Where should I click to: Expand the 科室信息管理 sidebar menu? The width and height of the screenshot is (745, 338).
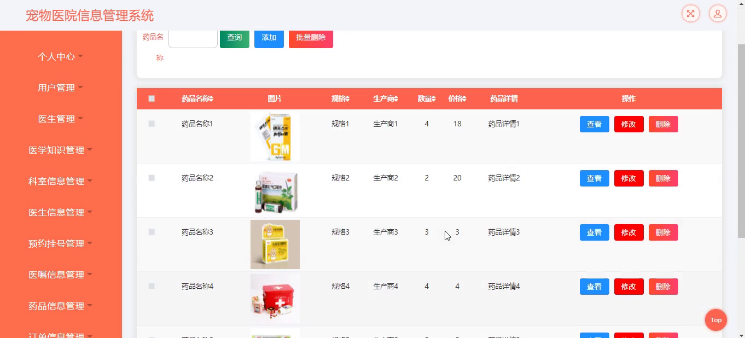[x=61, y=181]
